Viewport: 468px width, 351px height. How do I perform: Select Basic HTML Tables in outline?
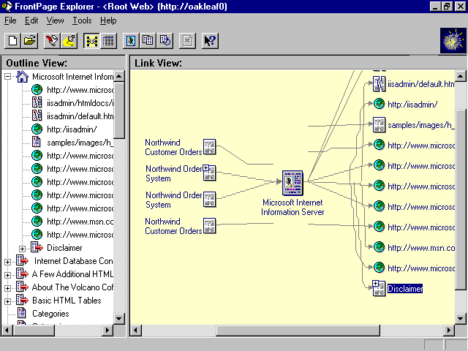click(x=67, y=301)
